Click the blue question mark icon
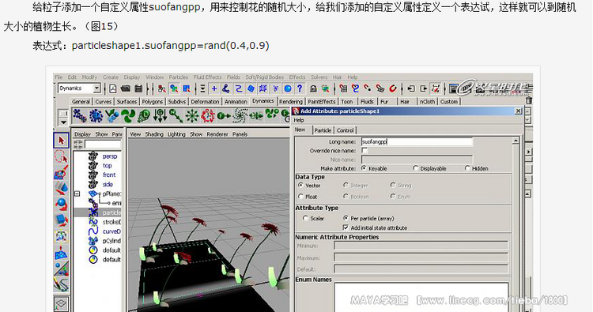 pyautogui.click(x=300, y=88)
